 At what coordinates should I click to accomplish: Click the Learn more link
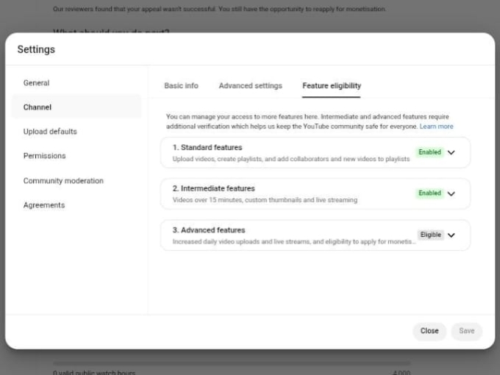tap(437, 126)
